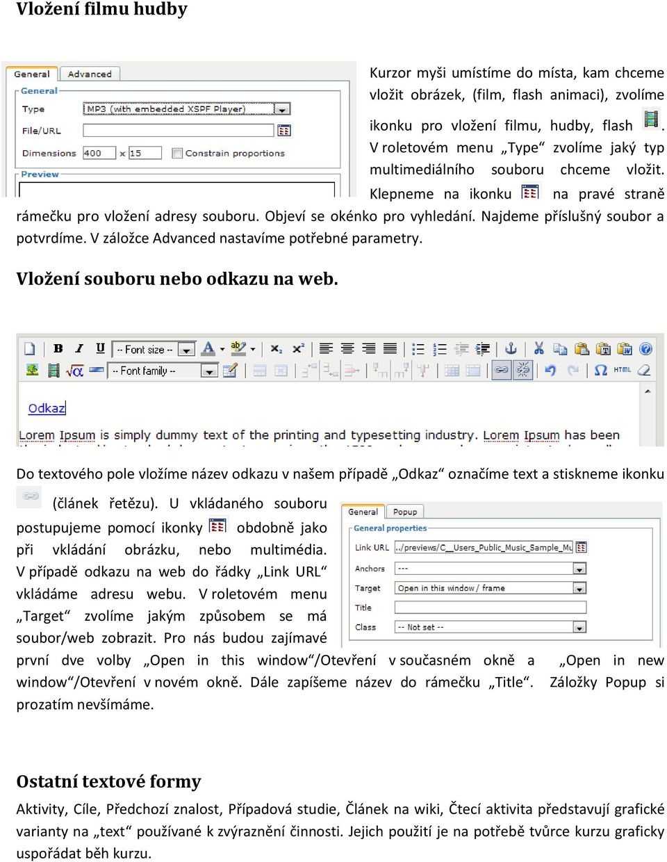Click the paste clipboard icon
The image size is (667, 862).
coord(582,349)
